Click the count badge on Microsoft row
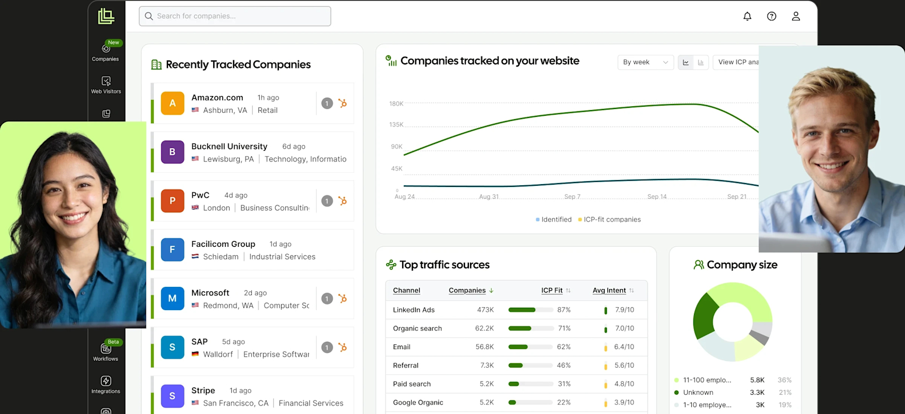The width and height of the screenshot is (905, 414). (x=327, y=299)
